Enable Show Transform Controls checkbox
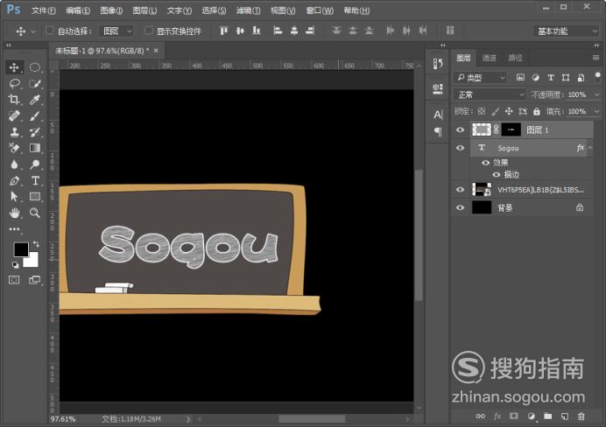The image size is (606, 427). 148,31
